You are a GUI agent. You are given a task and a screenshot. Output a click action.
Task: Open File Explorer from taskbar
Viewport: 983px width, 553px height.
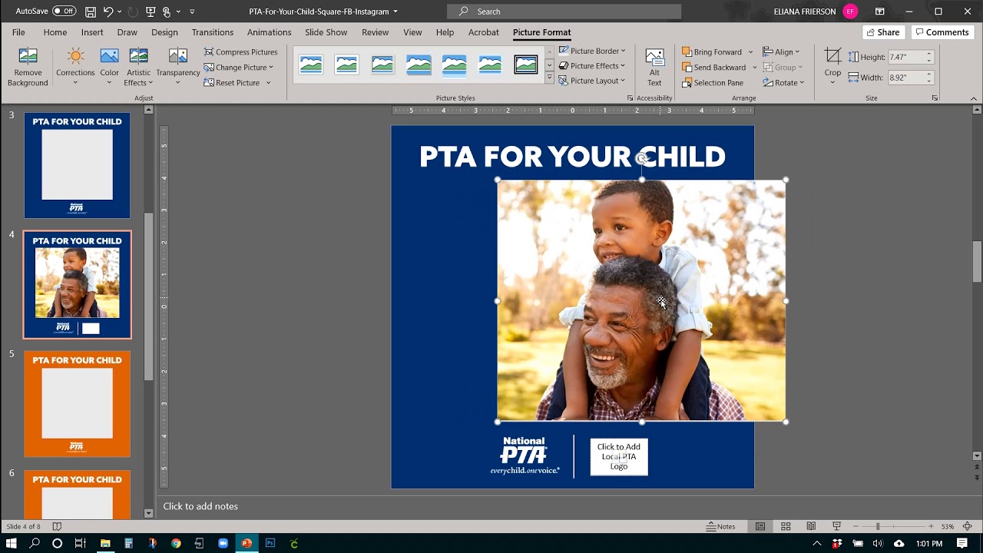point(105,543)
